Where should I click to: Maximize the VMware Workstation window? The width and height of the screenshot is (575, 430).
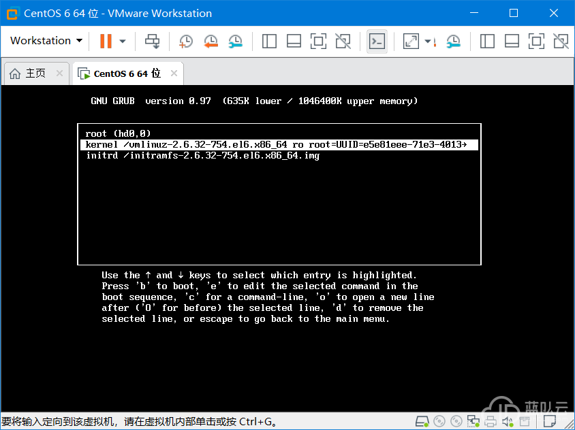tap(514, 13)
